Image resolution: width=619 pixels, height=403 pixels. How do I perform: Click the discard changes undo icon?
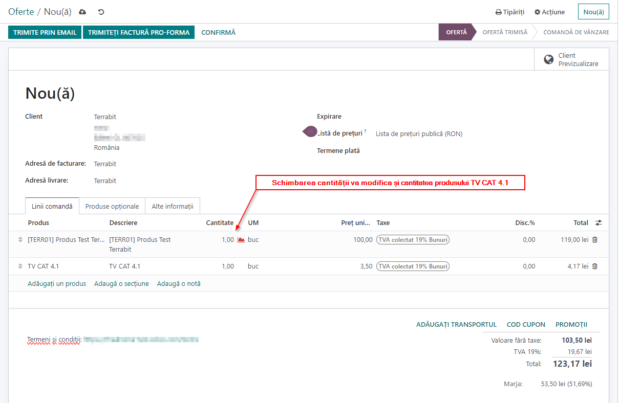(x=101, y=12)
